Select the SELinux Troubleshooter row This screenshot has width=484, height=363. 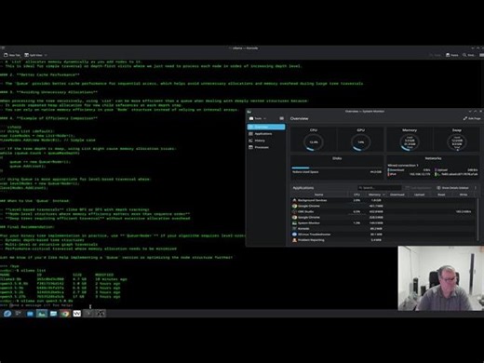[x=383, y=235]
